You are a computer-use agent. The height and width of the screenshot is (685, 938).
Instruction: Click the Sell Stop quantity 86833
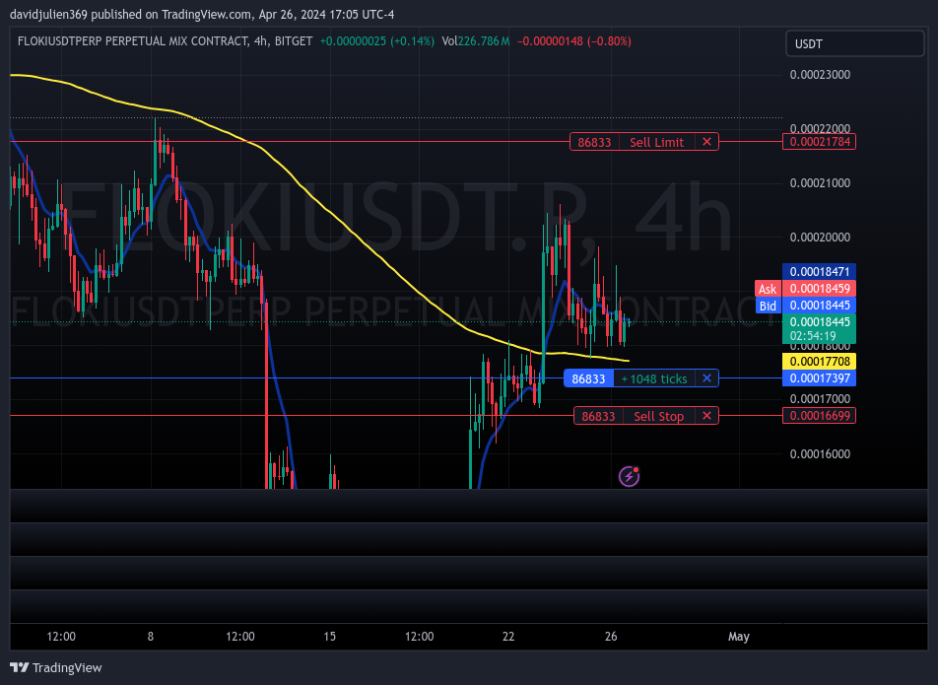click(x=598, y=416)
